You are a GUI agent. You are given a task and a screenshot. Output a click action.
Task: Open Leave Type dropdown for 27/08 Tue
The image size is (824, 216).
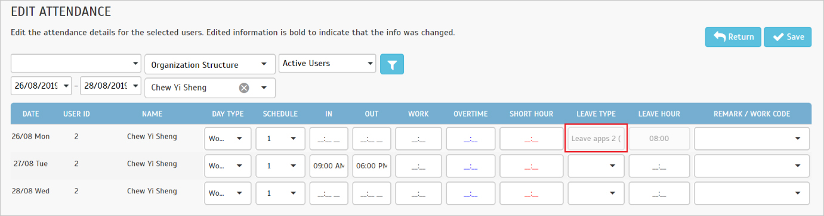[596, 166]
